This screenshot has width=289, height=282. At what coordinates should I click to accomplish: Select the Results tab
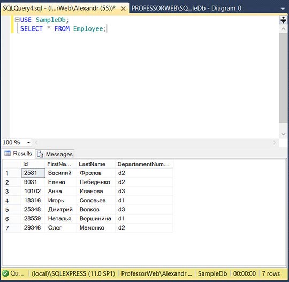tap(18, 154)
